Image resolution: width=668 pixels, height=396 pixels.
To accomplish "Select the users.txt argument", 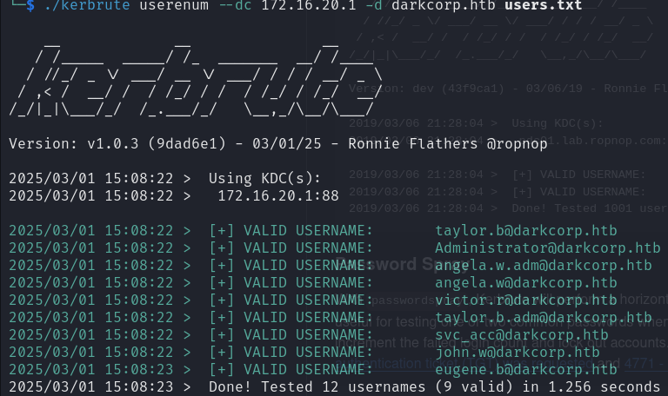I will (x=543, y=5).
